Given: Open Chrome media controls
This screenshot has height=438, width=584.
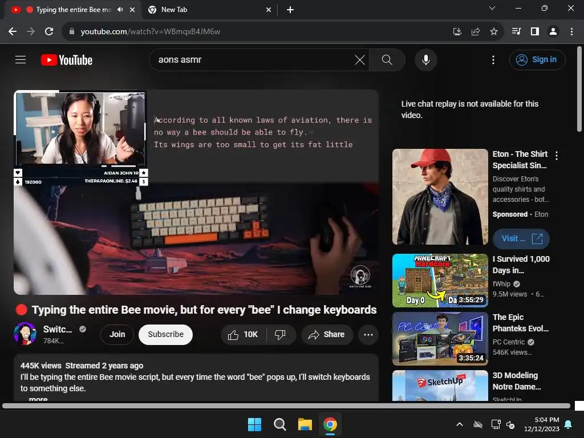Looking at the screenshot, I should point(516,31).
